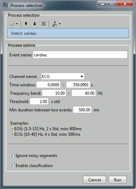136x189 pixels.
Task: Open the gear process settings menu
Action: pyautogui.click(x=14, y=24)
